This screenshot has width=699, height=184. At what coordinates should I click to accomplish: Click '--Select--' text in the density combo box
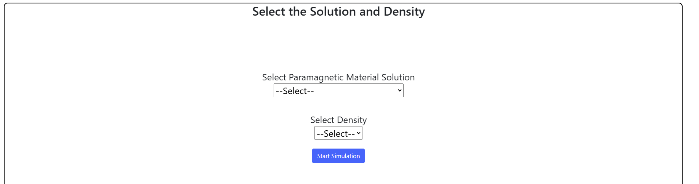[335, 134]
